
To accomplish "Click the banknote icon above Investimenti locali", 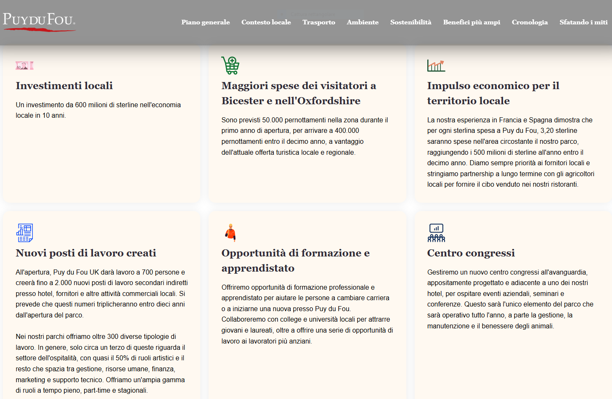I will point(24,65).
